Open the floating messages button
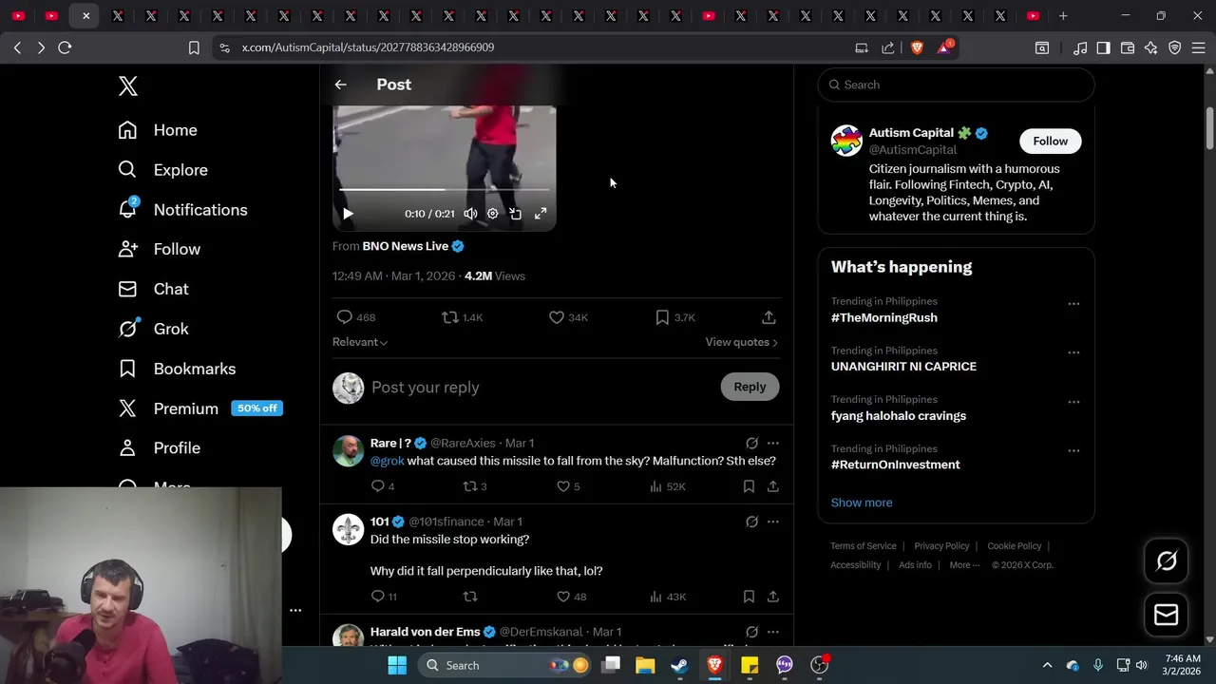1216x684 pixels. [1166, 615]
